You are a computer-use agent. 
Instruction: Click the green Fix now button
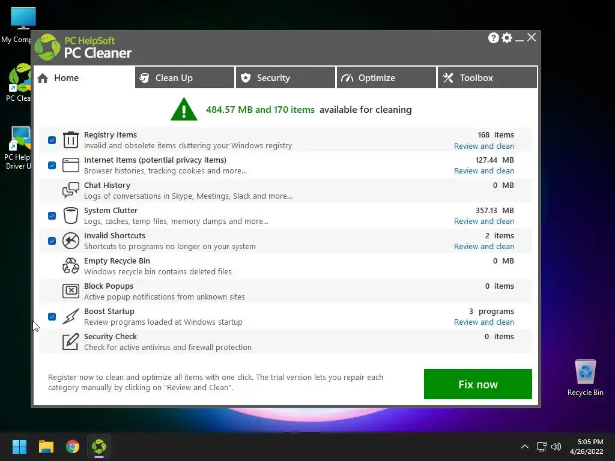[x=477, y=384]
